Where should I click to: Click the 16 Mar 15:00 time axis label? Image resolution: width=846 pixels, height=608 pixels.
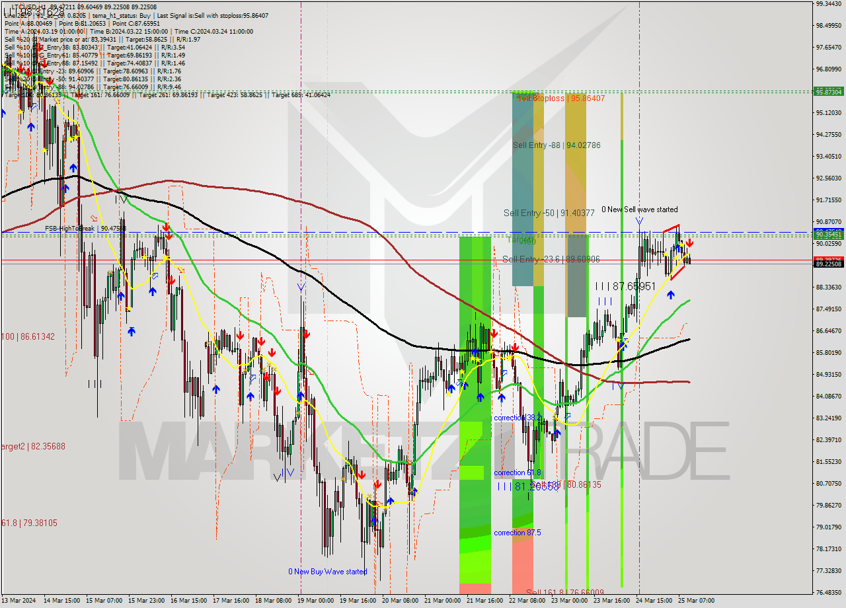tap(189, 601)
